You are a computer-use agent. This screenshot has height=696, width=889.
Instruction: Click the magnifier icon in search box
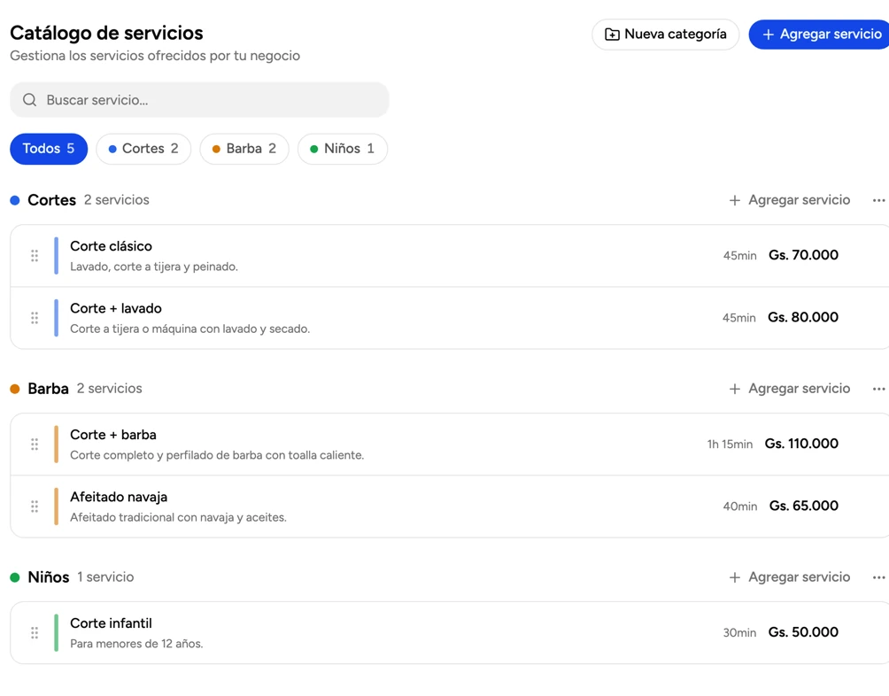point(29,100)
